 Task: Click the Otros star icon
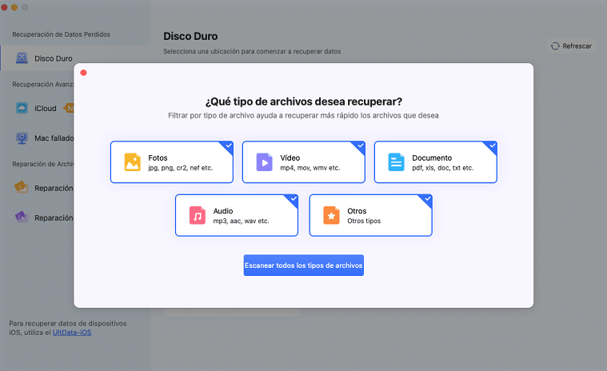(331, 215)
